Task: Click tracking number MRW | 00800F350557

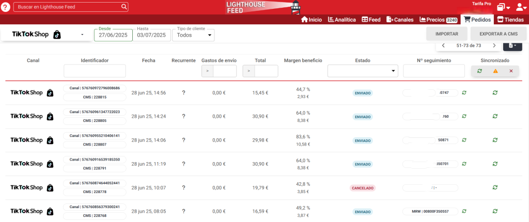Action: [x=430, y=212]
